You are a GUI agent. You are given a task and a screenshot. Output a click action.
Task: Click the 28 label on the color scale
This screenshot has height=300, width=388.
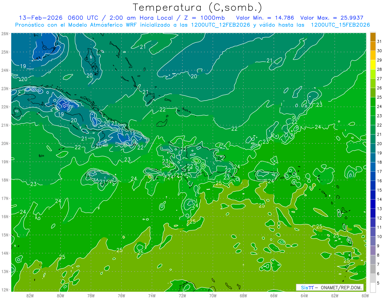[379, 70]
